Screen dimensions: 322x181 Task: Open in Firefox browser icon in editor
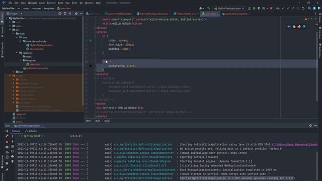click(299, 27)
